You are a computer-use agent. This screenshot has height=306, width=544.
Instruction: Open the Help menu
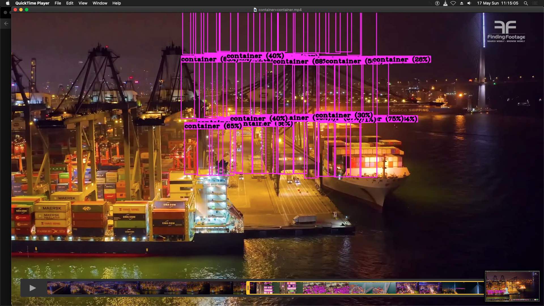116,3
